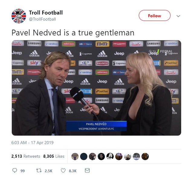View the 2,513 Retweets list
Screen dimensions: 192x181
point(26,156)
